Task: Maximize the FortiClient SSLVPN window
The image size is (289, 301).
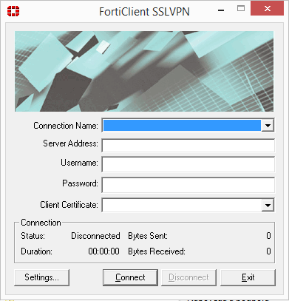Action: coord(241,9)
